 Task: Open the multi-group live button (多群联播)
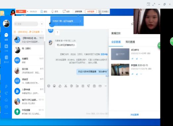coord(78,12)
